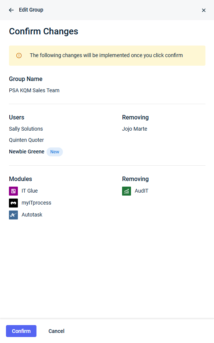The image size is (214, 343).
Task: Click the AudIT label under Removing
Action: click(x=141, y=191)
